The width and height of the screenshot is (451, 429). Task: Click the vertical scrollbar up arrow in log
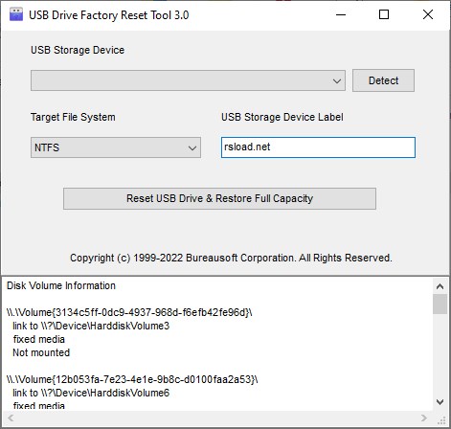click(x=440, y=286)
